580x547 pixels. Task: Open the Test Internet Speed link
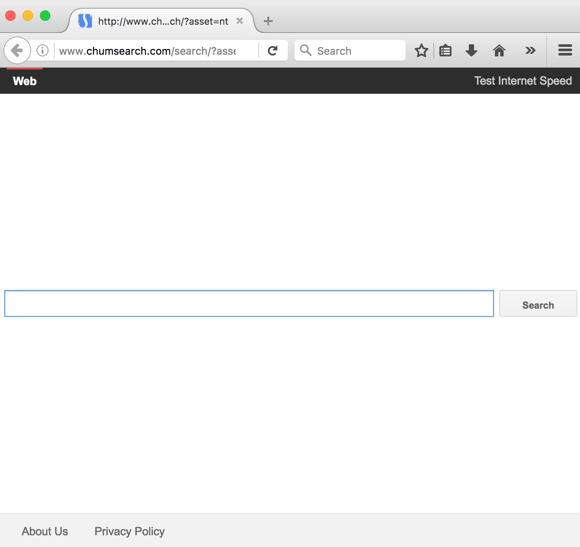coord(523,81)
